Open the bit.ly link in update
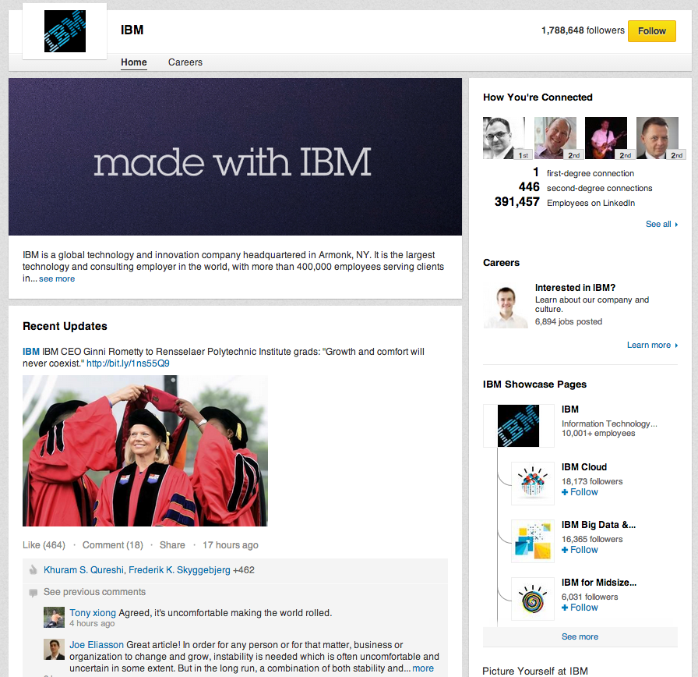This screenshot has height=677, width=698. pyautogui.click(x=128, y=363)
